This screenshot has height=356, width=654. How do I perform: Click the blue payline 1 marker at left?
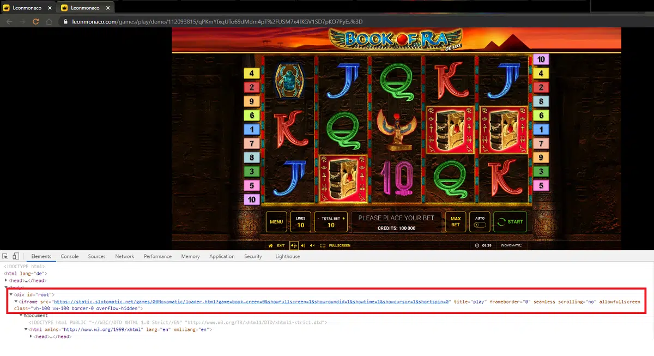pos(251,129)
